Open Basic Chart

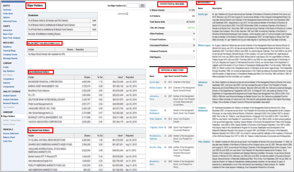pyautogui.click(x=8, y=34)
